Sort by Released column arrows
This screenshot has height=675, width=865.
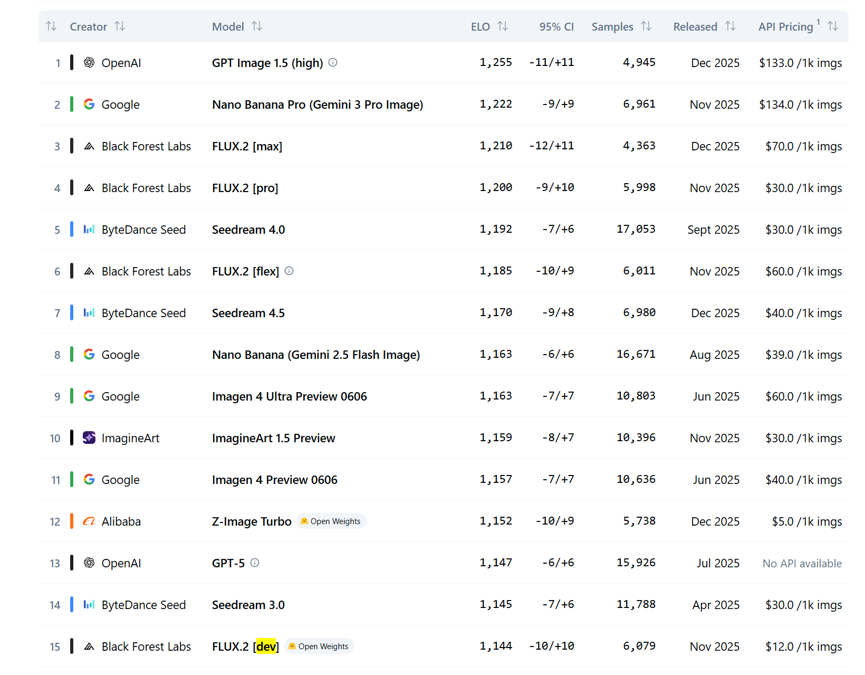pyautogui.click(x=731, y=26)
